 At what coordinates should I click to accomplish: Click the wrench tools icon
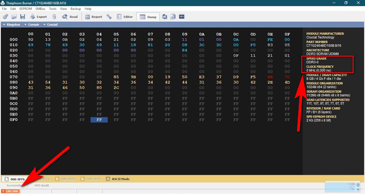tap(109, 17)
